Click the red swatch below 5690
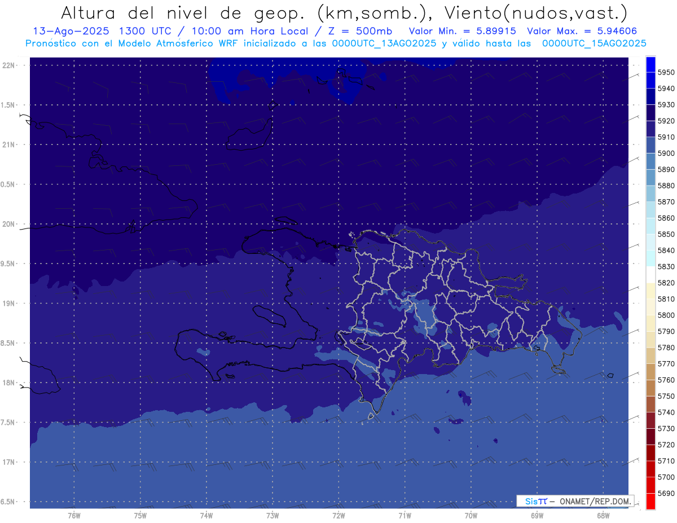This screenshot has width=677, height=523. coord(650,501)
